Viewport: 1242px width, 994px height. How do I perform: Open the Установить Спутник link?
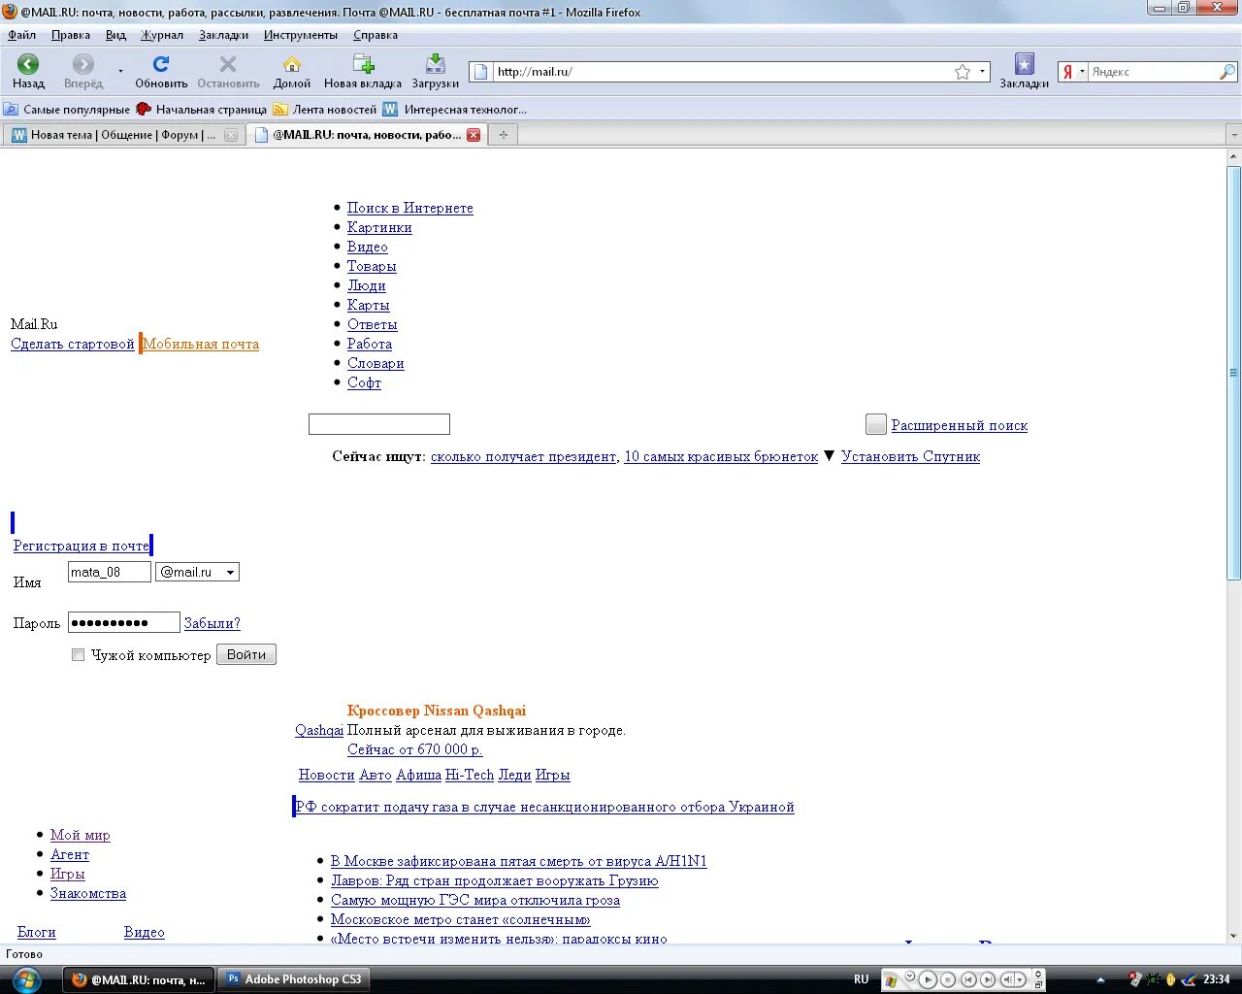click(911, 456)
